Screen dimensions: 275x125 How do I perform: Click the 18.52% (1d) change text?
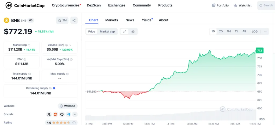(44, 32)
